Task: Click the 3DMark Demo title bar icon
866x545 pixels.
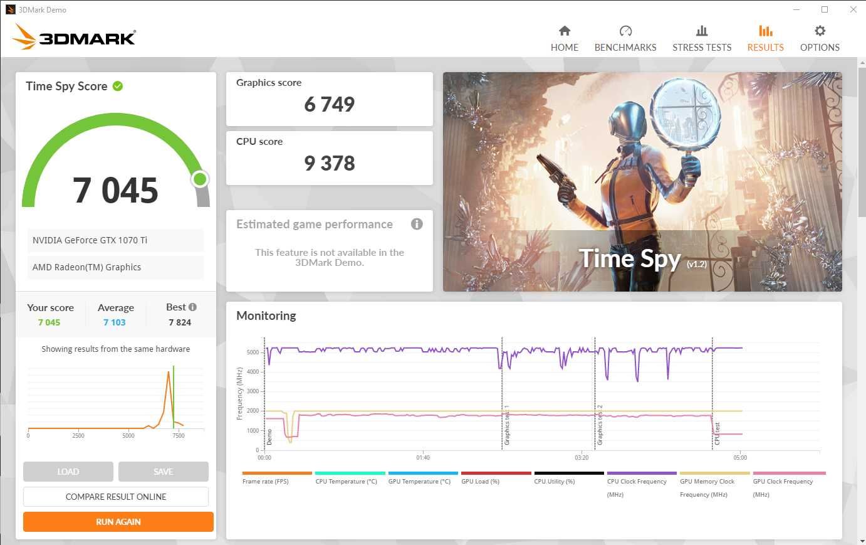Action: pos(10,9)
